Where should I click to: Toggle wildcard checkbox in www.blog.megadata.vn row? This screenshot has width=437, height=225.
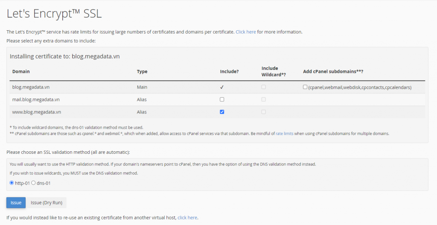click(263, 112)
